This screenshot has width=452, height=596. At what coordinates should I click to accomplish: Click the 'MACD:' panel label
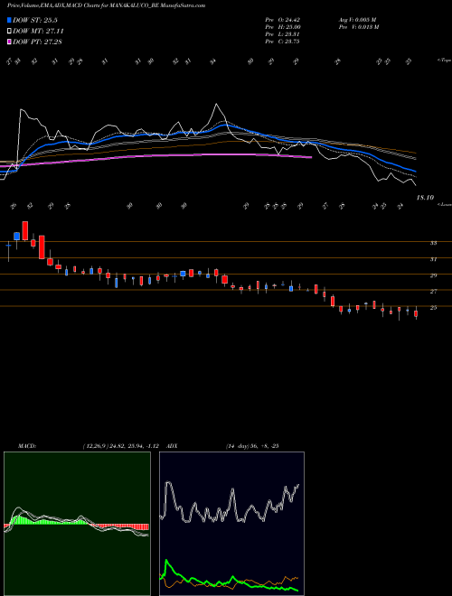click(27, 446)
